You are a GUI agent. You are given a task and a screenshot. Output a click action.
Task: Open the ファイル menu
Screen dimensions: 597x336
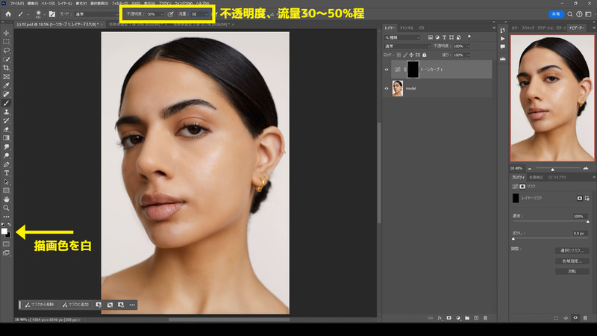tap(16, 3)
